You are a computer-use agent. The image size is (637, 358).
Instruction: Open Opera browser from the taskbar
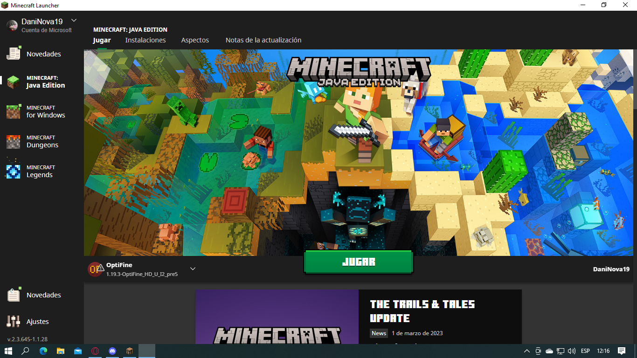pos(95,351)
